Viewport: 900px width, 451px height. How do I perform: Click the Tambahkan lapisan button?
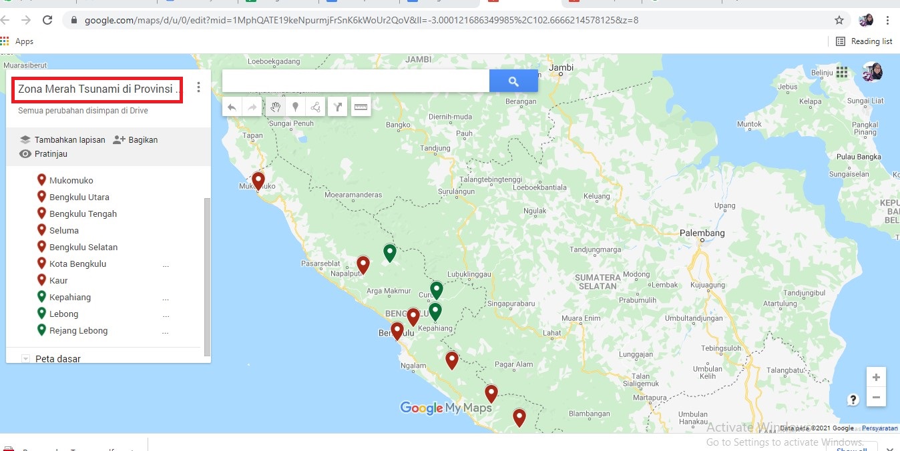63,140
